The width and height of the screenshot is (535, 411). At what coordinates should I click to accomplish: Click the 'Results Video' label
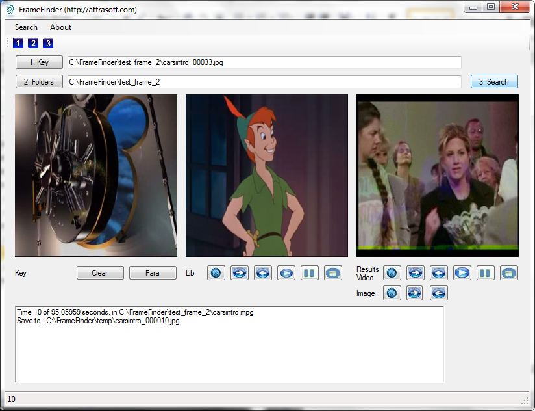point(367,273)
